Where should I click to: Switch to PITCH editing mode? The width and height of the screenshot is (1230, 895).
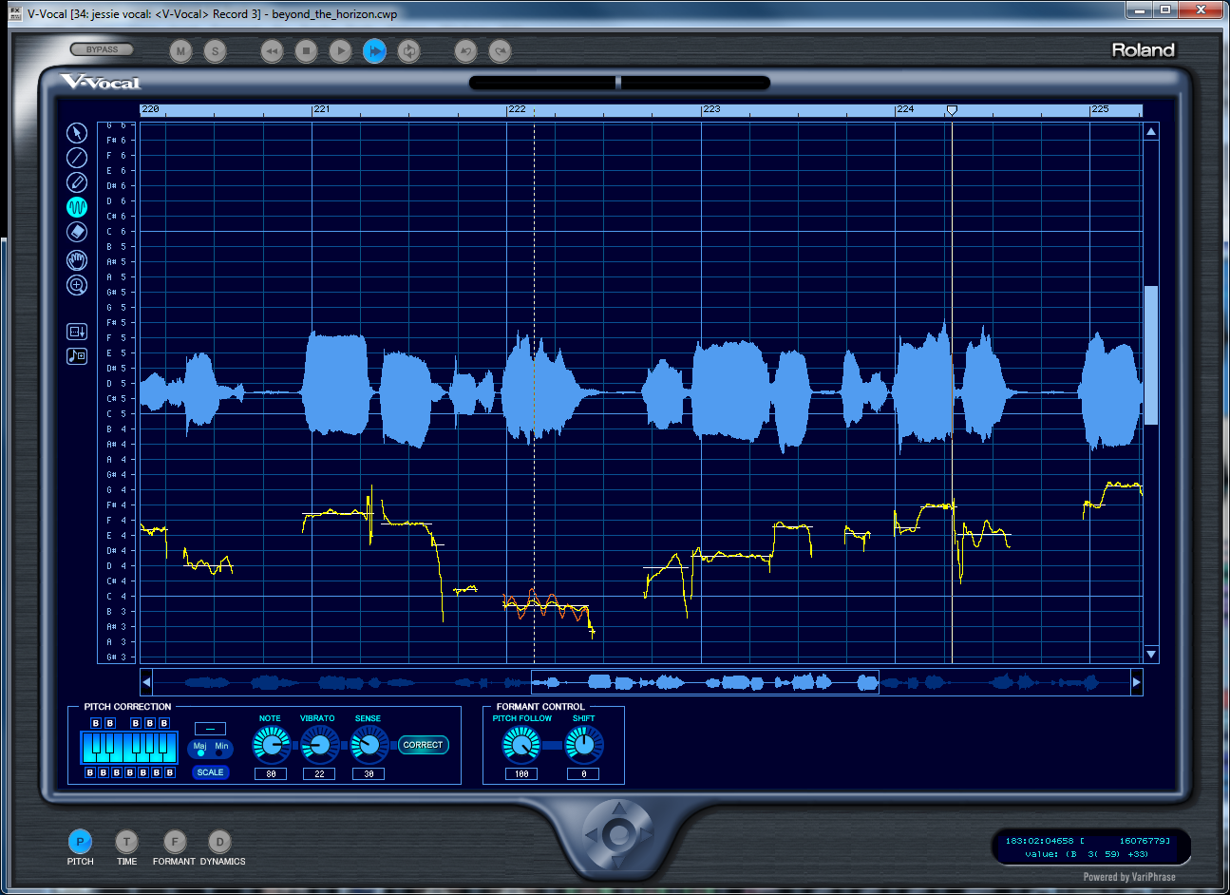[x=80, y=842]
